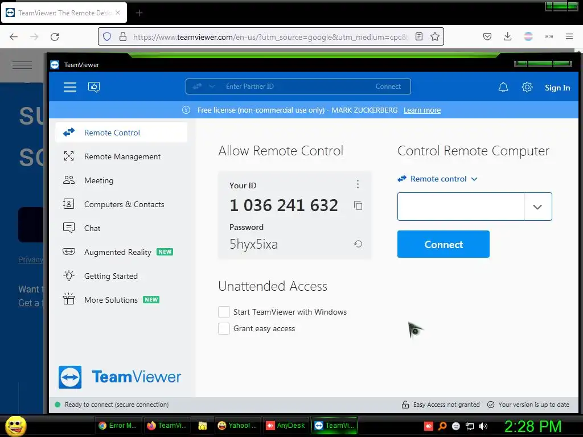Screen dimensions: 583x437
Task: Click the Augmented Reality headset icon
Action: point(69,252)
